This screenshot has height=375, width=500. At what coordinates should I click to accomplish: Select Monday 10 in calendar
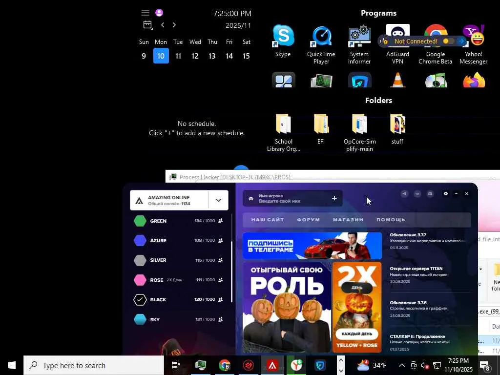[x=161, y=56]
